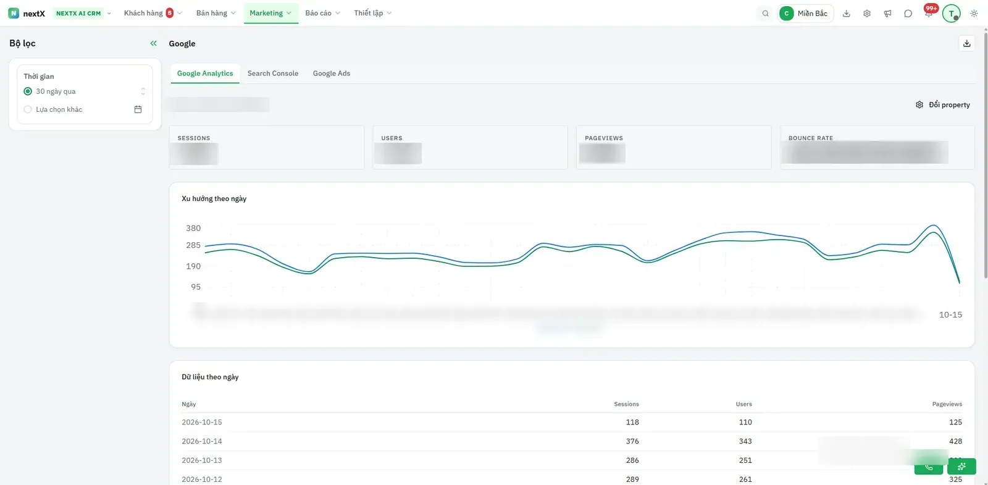Screen dimensions: 988x485
Task: Switch to the Search Console tab
Action: (x=273, y=74)
